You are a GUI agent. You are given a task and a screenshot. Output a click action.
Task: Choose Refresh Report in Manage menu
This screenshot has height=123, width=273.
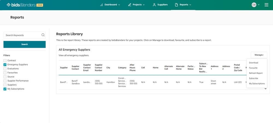[256, 73]
